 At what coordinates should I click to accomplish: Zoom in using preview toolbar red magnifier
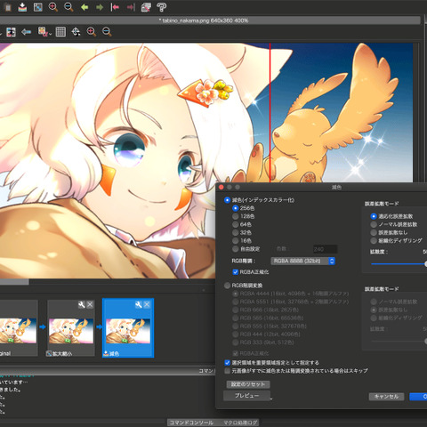[x=92, y=32]
